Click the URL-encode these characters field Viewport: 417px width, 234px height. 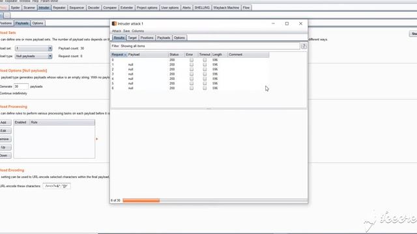point(57,186)
